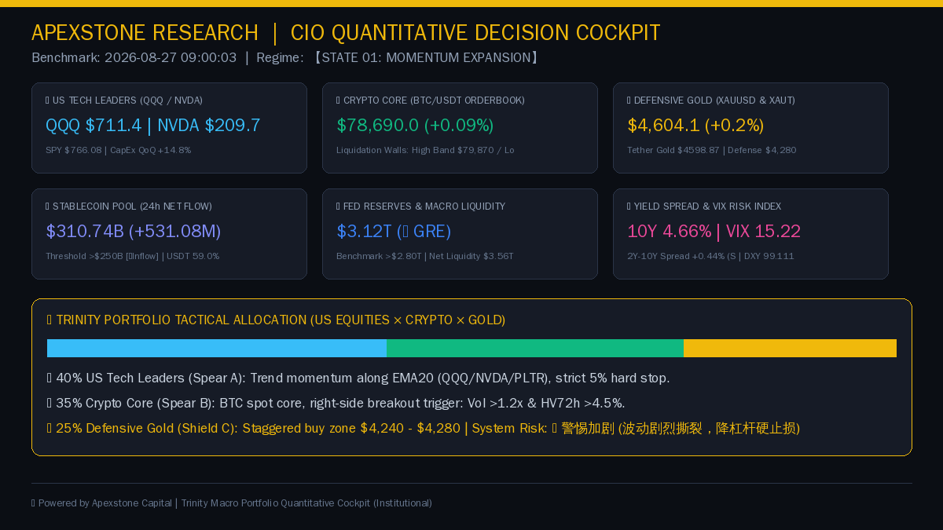
Task: Click the STATE 01: MOMENTUM EXPANSION regime label
Action: (425, 57)
